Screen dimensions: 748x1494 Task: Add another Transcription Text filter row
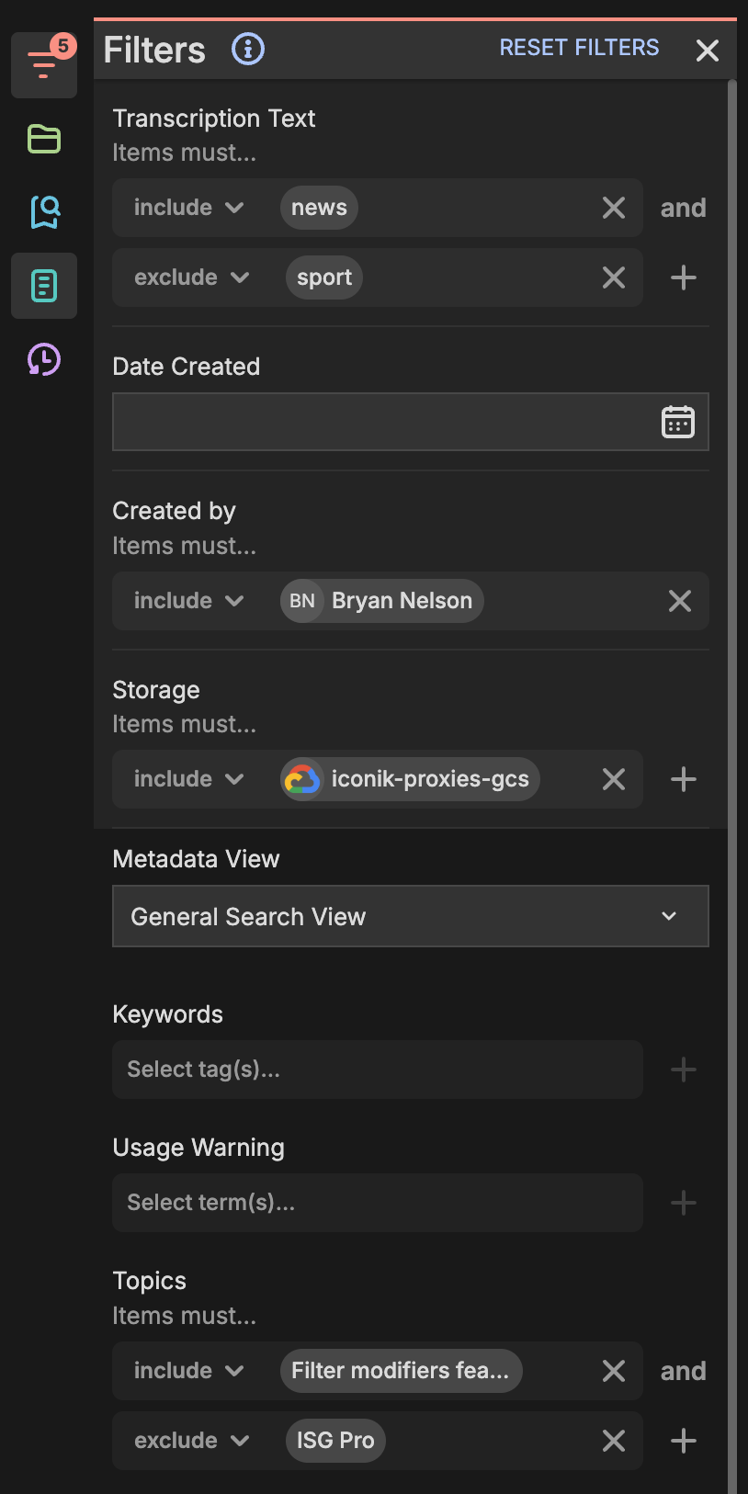[x=684, y=277]
